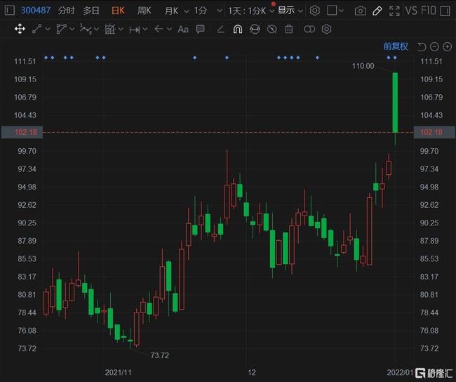
Task: Toggle the left sidebar panel icon
Action: tap(10, 11)
